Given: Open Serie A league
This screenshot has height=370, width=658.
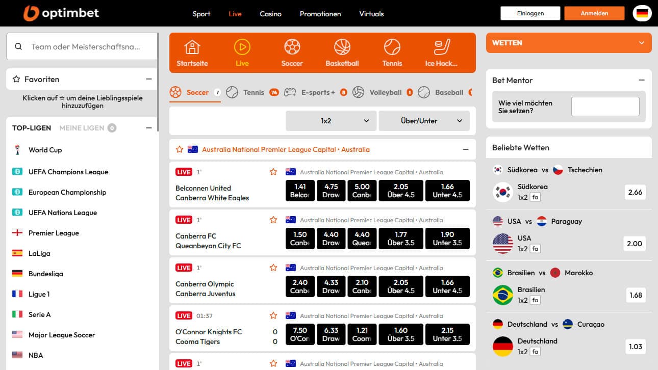Looking at the screenshot, I should click(39, 314).
